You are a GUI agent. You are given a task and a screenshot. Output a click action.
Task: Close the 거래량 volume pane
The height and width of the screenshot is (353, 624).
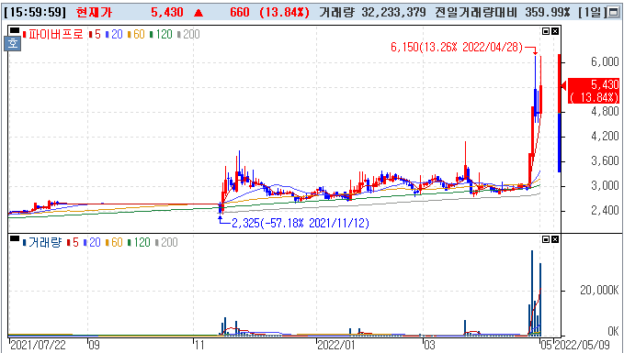point(555,239)
